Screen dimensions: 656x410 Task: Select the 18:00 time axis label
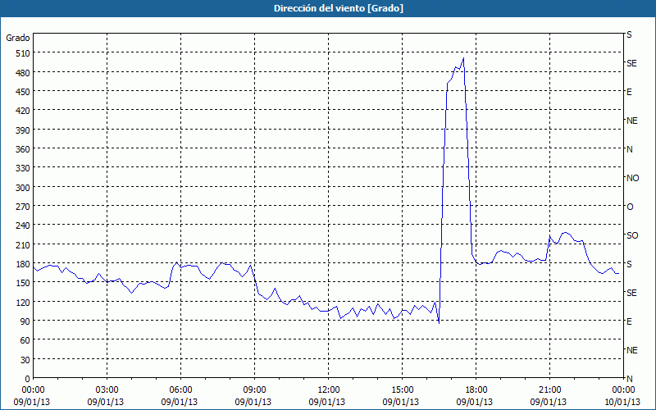pyautogui.click(x=476, y=390)
